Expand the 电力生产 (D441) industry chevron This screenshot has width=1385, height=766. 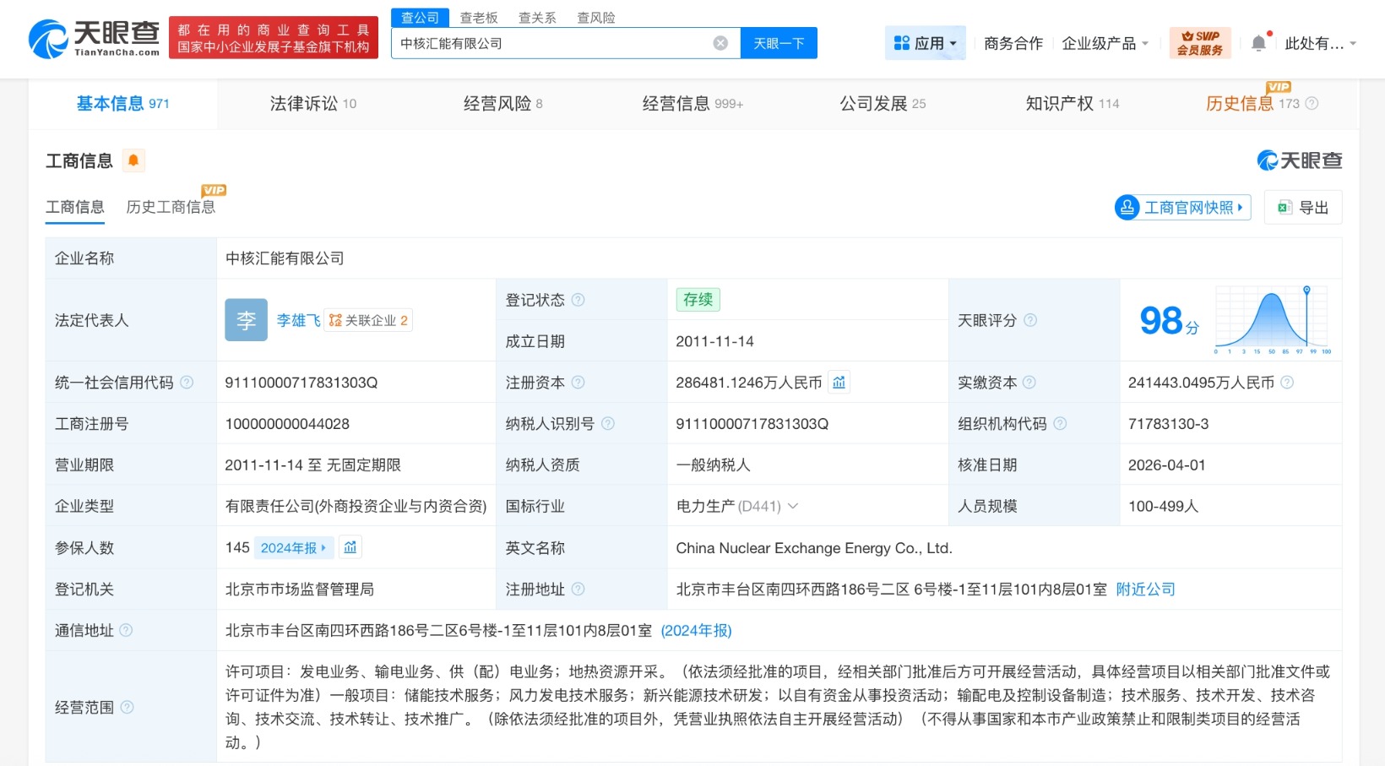[793, 506]
